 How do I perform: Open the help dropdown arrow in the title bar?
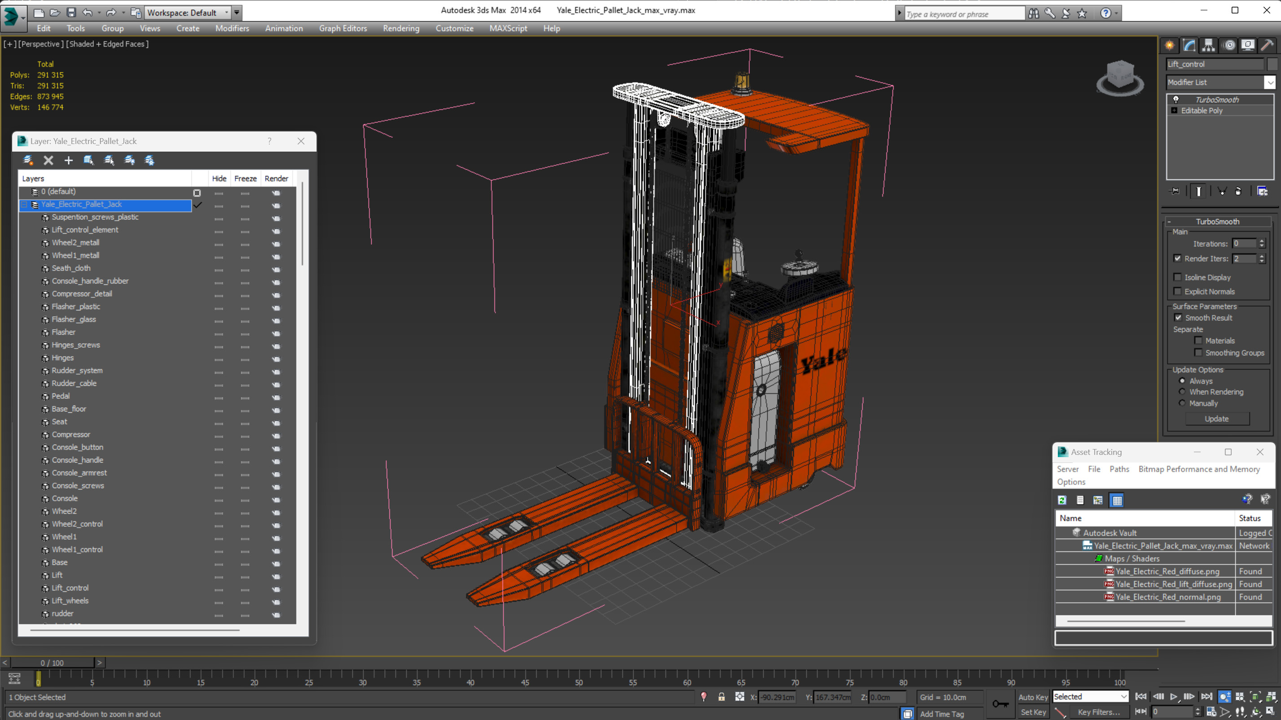click(1116, 13)
